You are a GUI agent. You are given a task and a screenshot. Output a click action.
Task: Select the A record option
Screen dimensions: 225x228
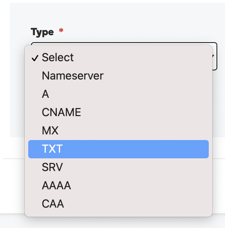(118, 94)
